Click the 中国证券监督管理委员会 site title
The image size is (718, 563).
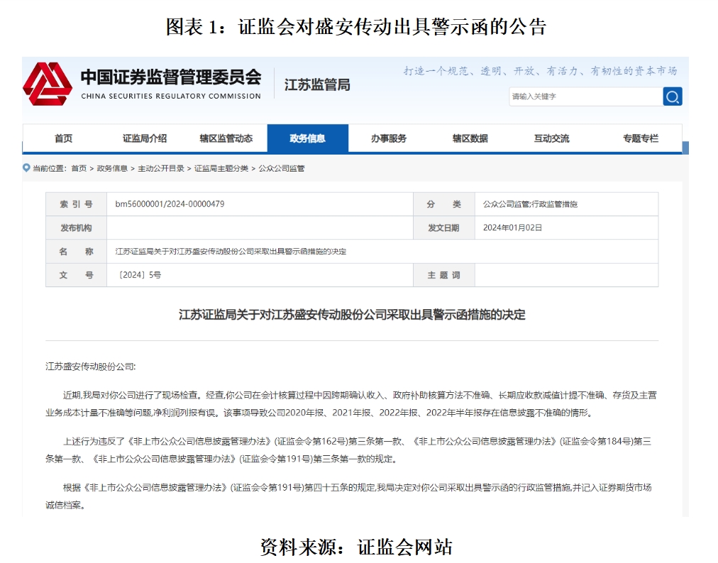(171, 77)
